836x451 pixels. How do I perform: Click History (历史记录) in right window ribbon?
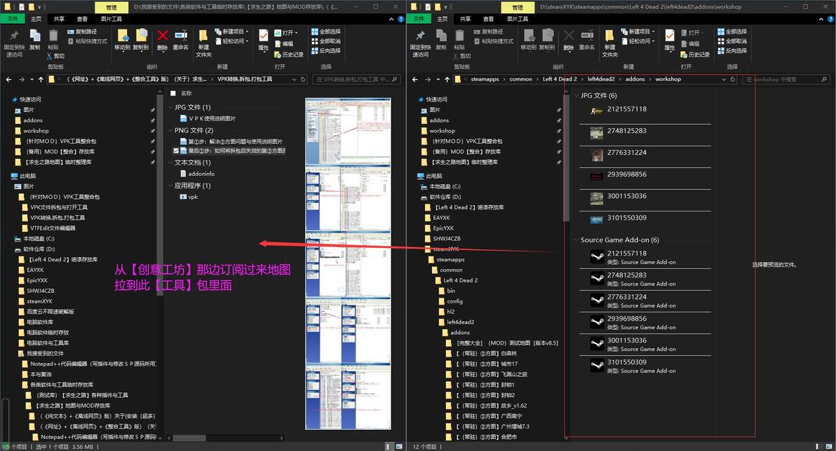(x=695, y=55)
